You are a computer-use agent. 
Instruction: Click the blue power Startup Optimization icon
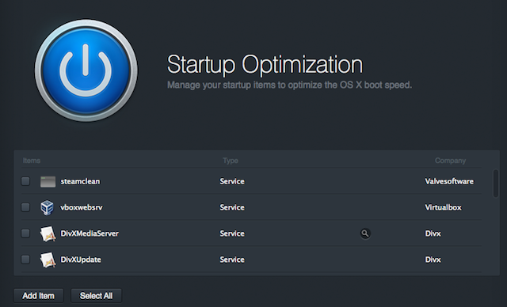86,70
